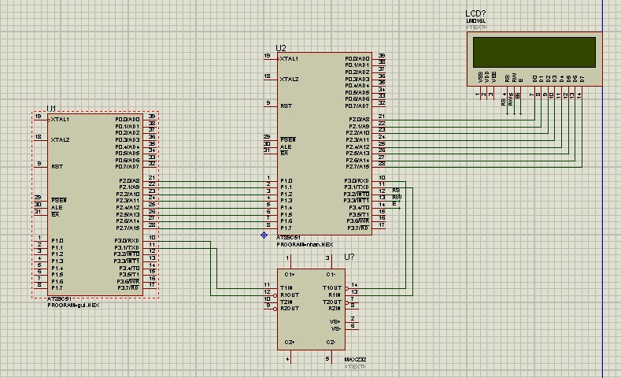The width and height of the screenshot is (621, 378).
Task: Click the P1.7 pin label on U2
Action: [x=286, y=228]
